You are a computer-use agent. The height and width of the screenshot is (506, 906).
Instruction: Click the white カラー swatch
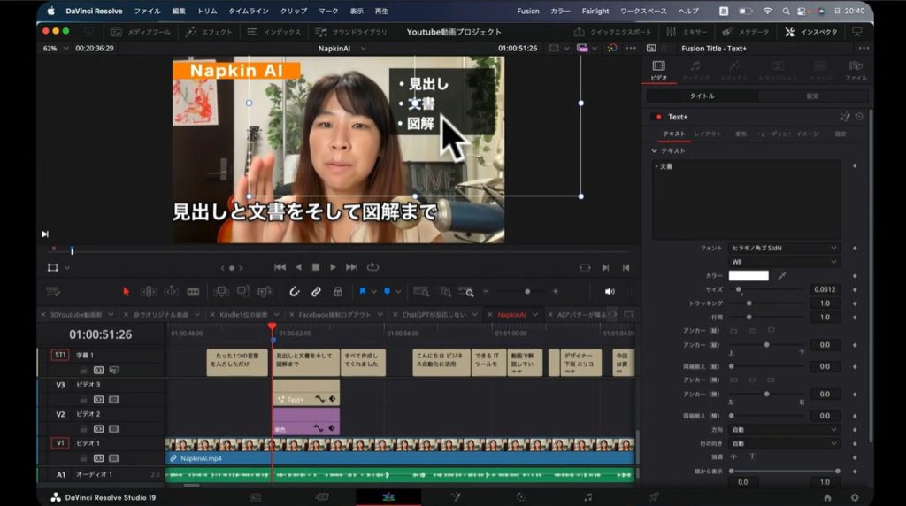tap(748, 276)
